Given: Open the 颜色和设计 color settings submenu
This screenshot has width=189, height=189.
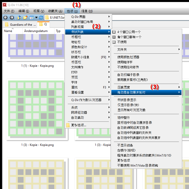Looking at the screenshot, I should coord(79,47).
